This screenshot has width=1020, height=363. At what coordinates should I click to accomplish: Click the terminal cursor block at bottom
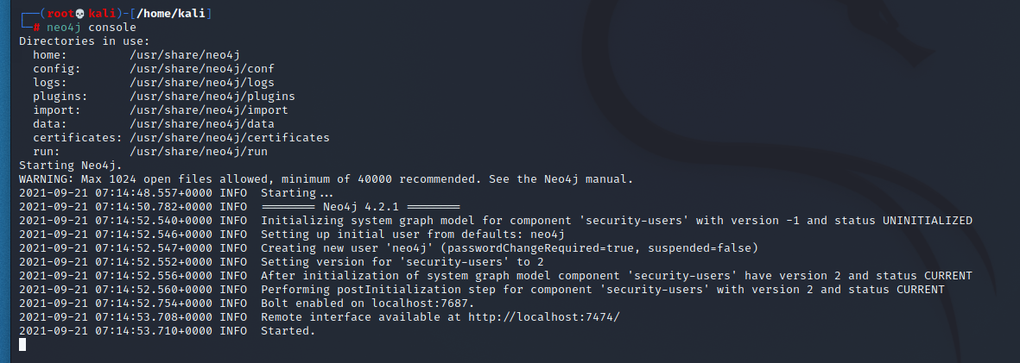(22, 344)
